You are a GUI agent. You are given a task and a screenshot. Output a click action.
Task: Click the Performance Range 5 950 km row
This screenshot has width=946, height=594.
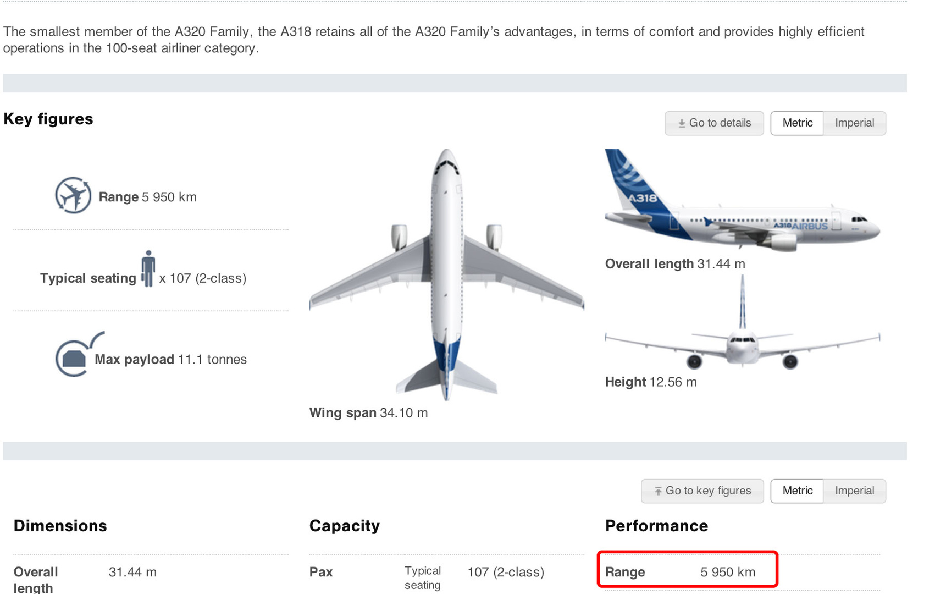687,572
